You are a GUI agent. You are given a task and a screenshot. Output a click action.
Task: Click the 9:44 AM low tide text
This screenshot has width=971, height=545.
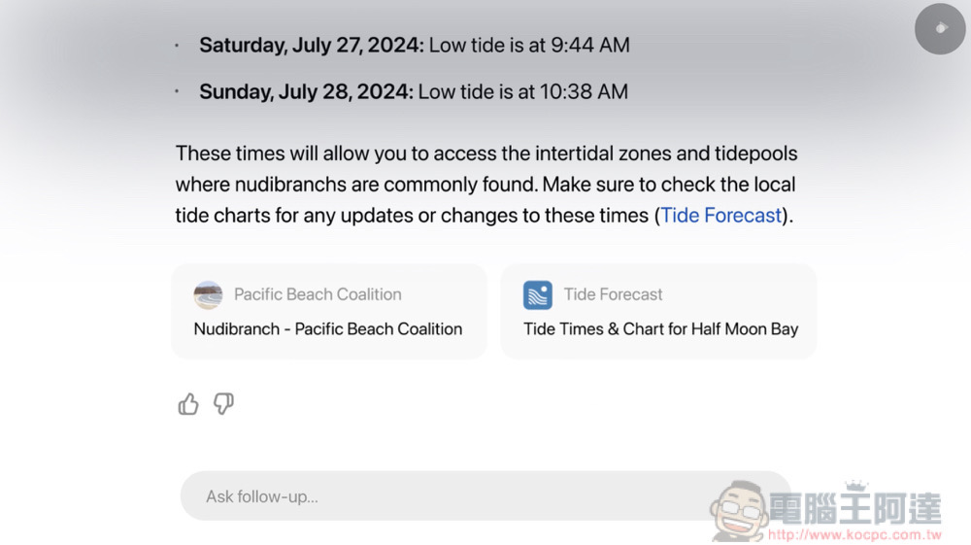[590, 46]
